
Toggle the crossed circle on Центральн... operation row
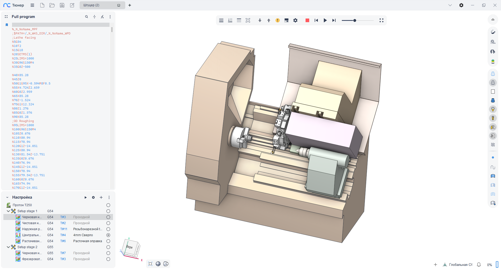pos(108,235)
